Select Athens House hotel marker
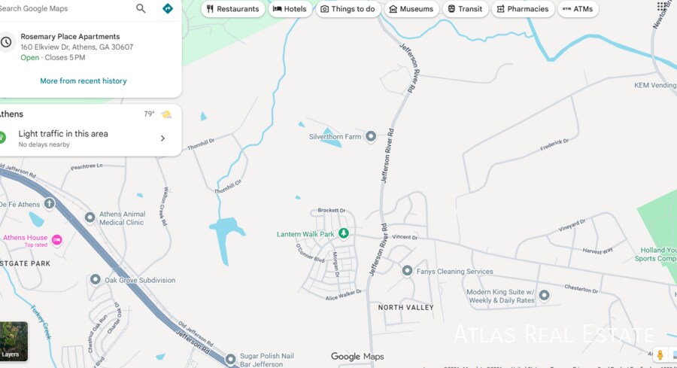Screen dimensions: 677x368 point(56,240)
